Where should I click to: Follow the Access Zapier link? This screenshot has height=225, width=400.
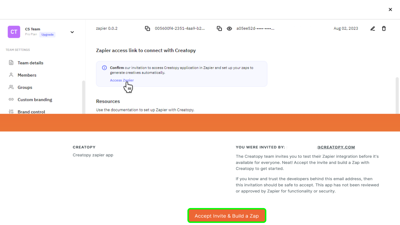pyautogui.click(x=122, y=80)
